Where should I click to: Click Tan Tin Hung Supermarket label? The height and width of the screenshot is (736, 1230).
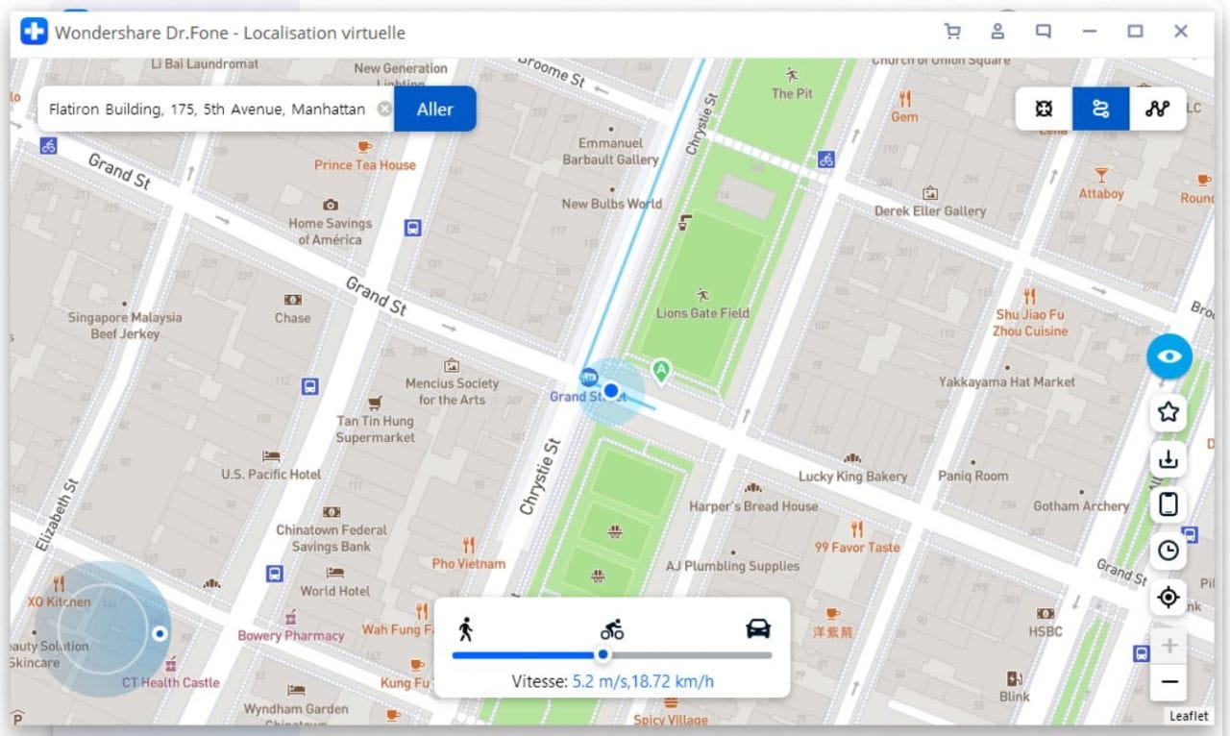click(x=375, y=429)
